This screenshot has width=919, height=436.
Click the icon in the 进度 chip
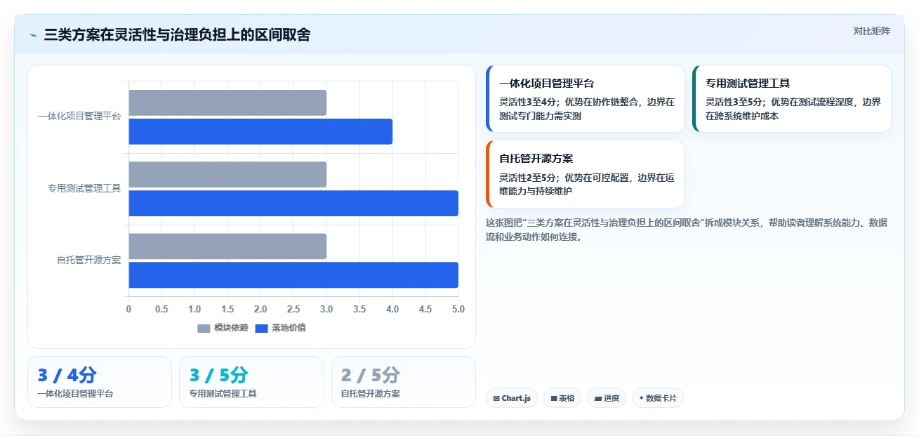pyautogui.click(x=598, y=399)
